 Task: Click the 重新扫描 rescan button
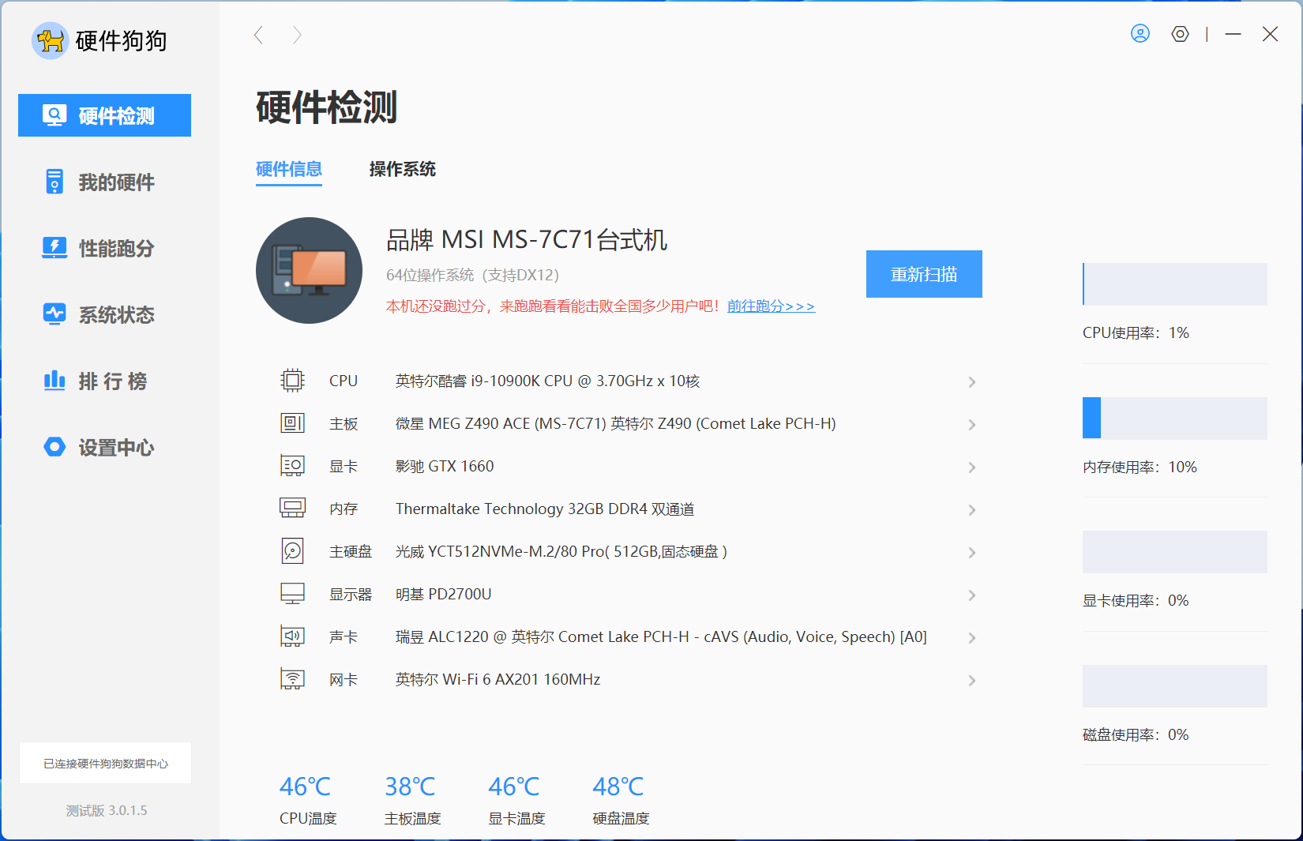[924, 274]
